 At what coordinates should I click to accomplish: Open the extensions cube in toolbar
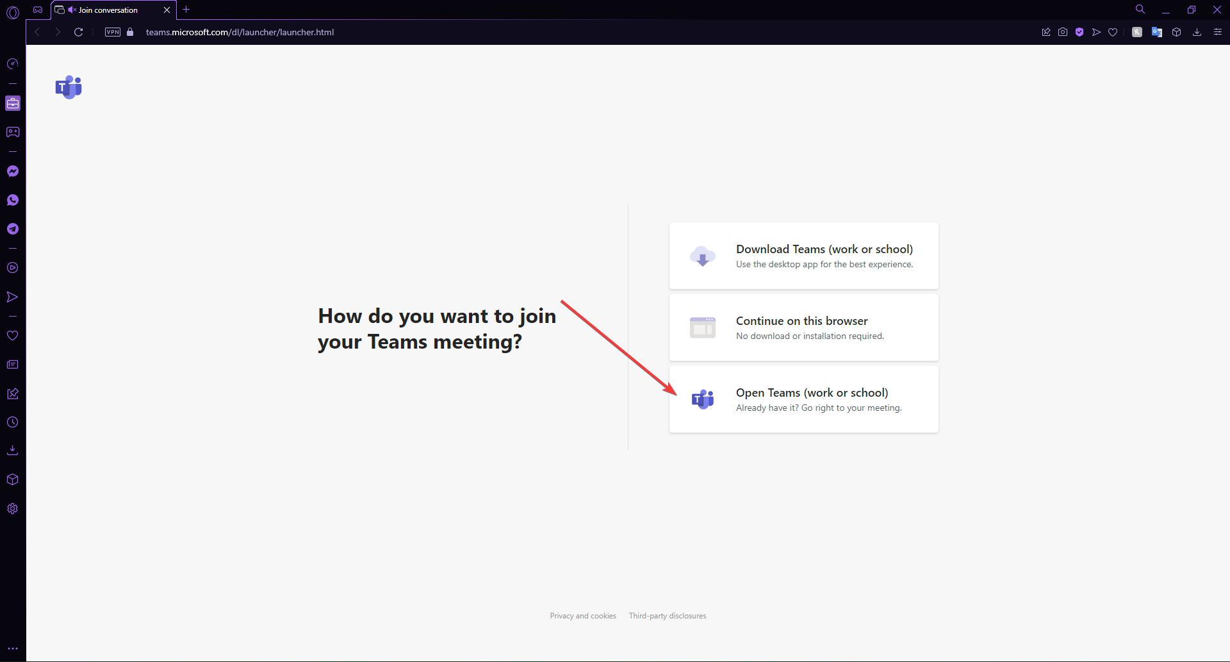[x=1176, y=32]
